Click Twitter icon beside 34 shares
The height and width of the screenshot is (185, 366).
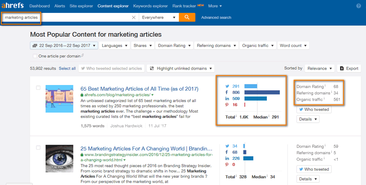point(227,146)
